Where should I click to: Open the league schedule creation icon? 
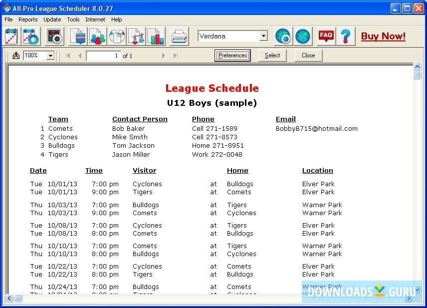tap(11, 36)
